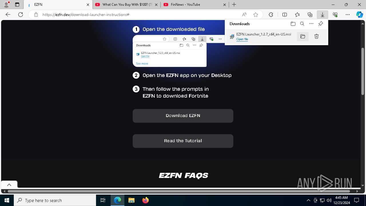
Task: Open Task View on the taskbar
Action: tap(103, 200)
